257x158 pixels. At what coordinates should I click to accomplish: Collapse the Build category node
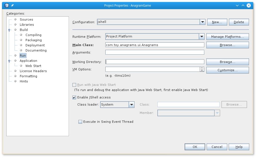coord(9,30)
